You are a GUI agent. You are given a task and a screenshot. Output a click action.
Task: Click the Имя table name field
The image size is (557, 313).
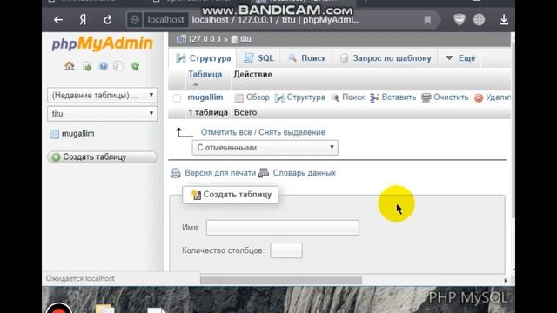(x=282, y=228)
